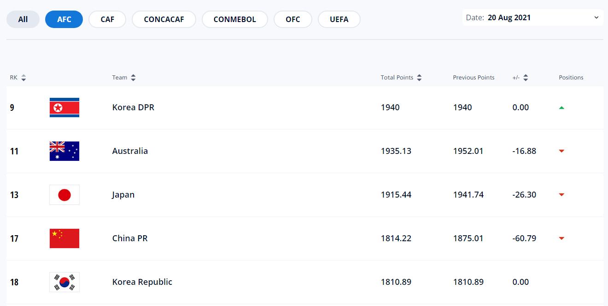Sort the table by Team name

(x=124, y=78)
